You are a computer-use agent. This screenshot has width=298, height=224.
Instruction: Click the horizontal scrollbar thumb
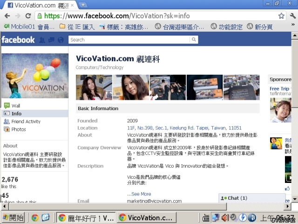[x=118, y=206]
